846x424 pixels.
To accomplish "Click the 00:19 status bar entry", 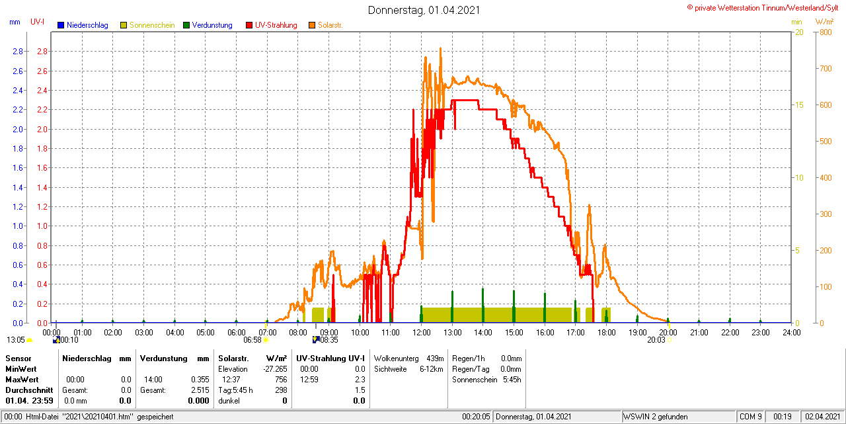I will point(783,417).
